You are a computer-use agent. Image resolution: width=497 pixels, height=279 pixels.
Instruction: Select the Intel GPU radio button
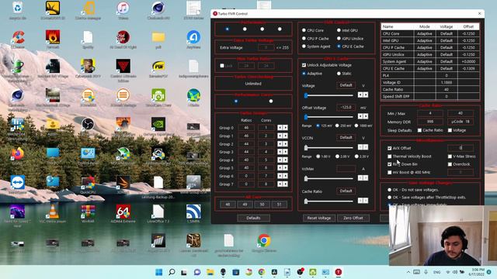click(x=339, y=30)
